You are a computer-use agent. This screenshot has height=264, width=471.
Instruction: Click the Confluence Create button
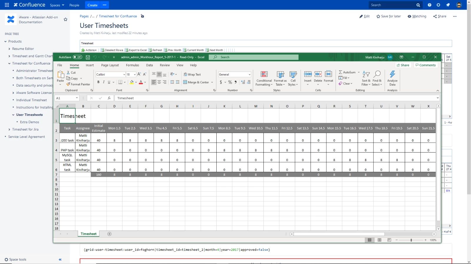click(92, 5)
